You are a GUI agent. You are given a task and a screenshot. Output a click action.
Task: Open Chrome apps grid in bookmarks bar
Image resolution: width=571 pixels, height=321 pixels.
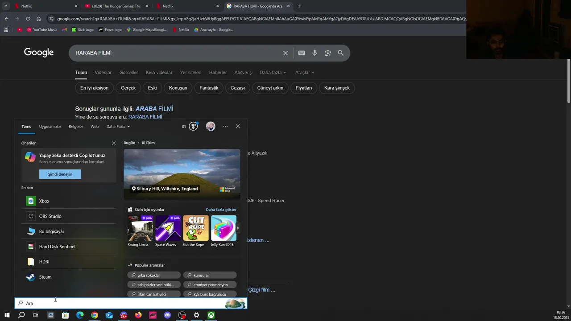point(6,30)
